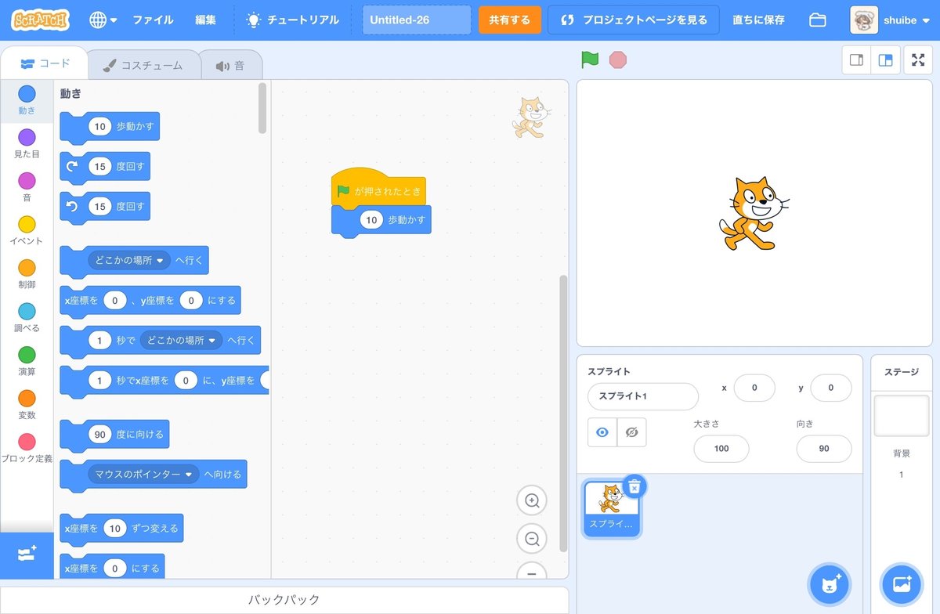Switch to small stage layout

(856, 60)
